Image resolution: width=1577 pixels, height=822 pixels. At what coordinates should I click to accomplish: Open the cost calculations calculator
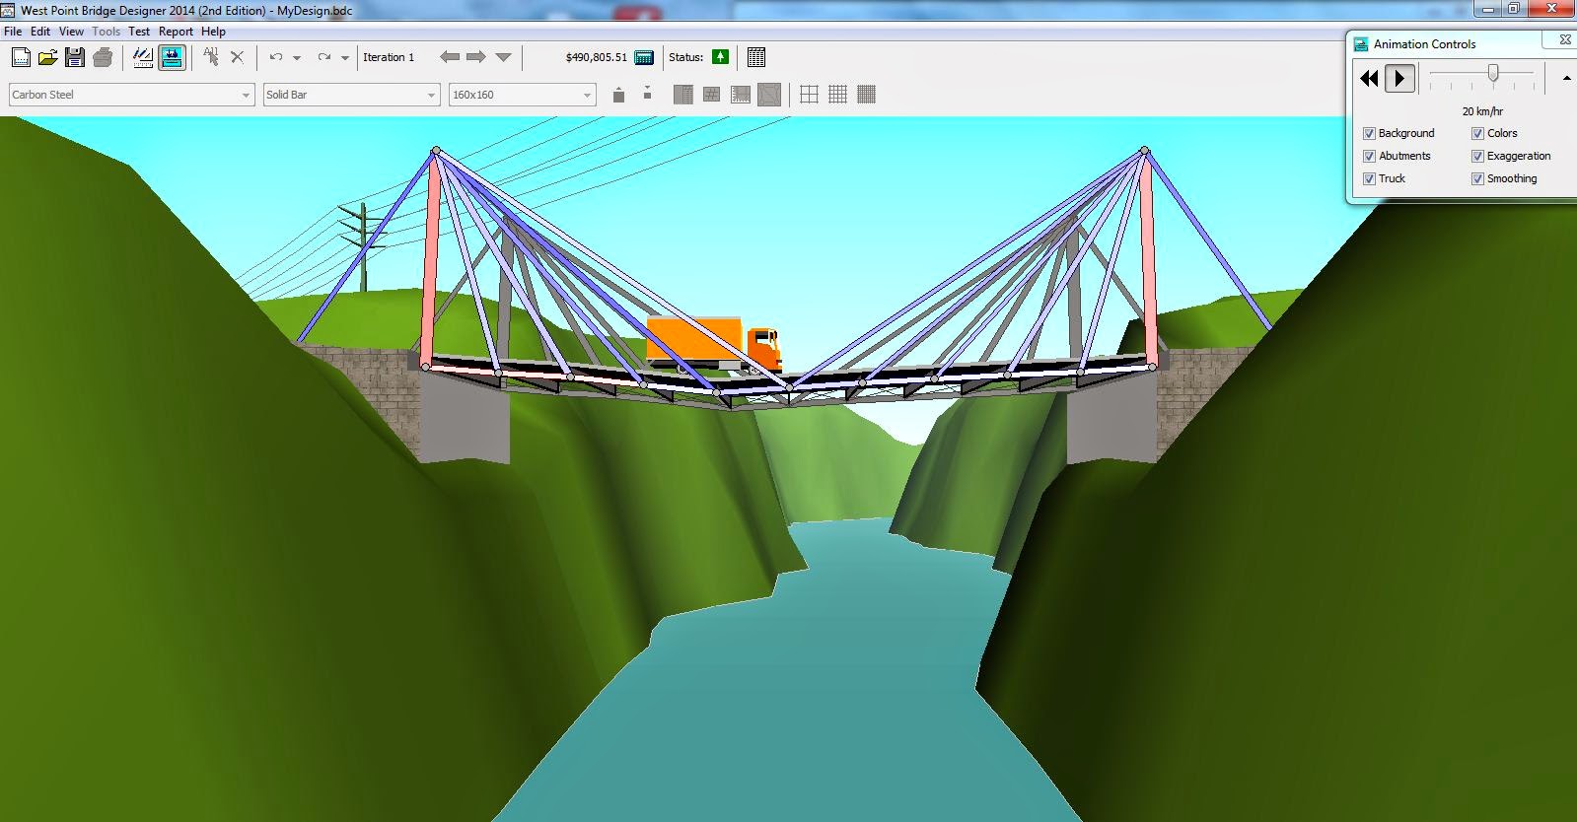(x=644, y=57)
